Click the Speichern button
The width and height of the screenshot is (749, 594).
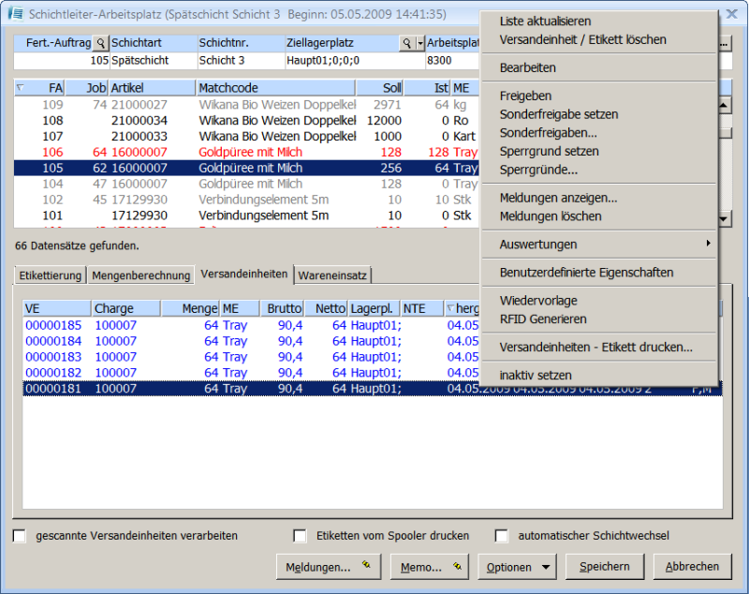tap(605, 567)
